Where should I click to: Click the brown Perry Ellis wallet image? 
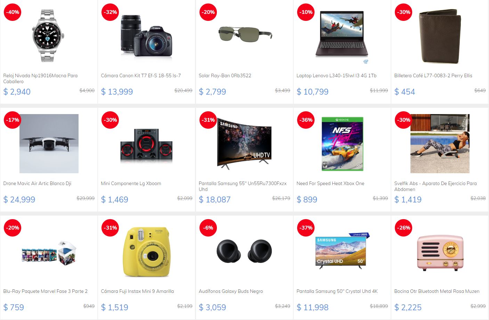point(440,36)
